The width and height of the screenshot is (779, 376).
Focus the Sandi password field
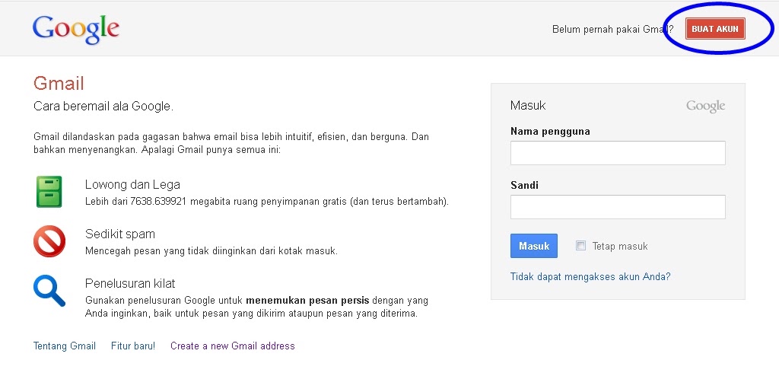pos(618,206)
